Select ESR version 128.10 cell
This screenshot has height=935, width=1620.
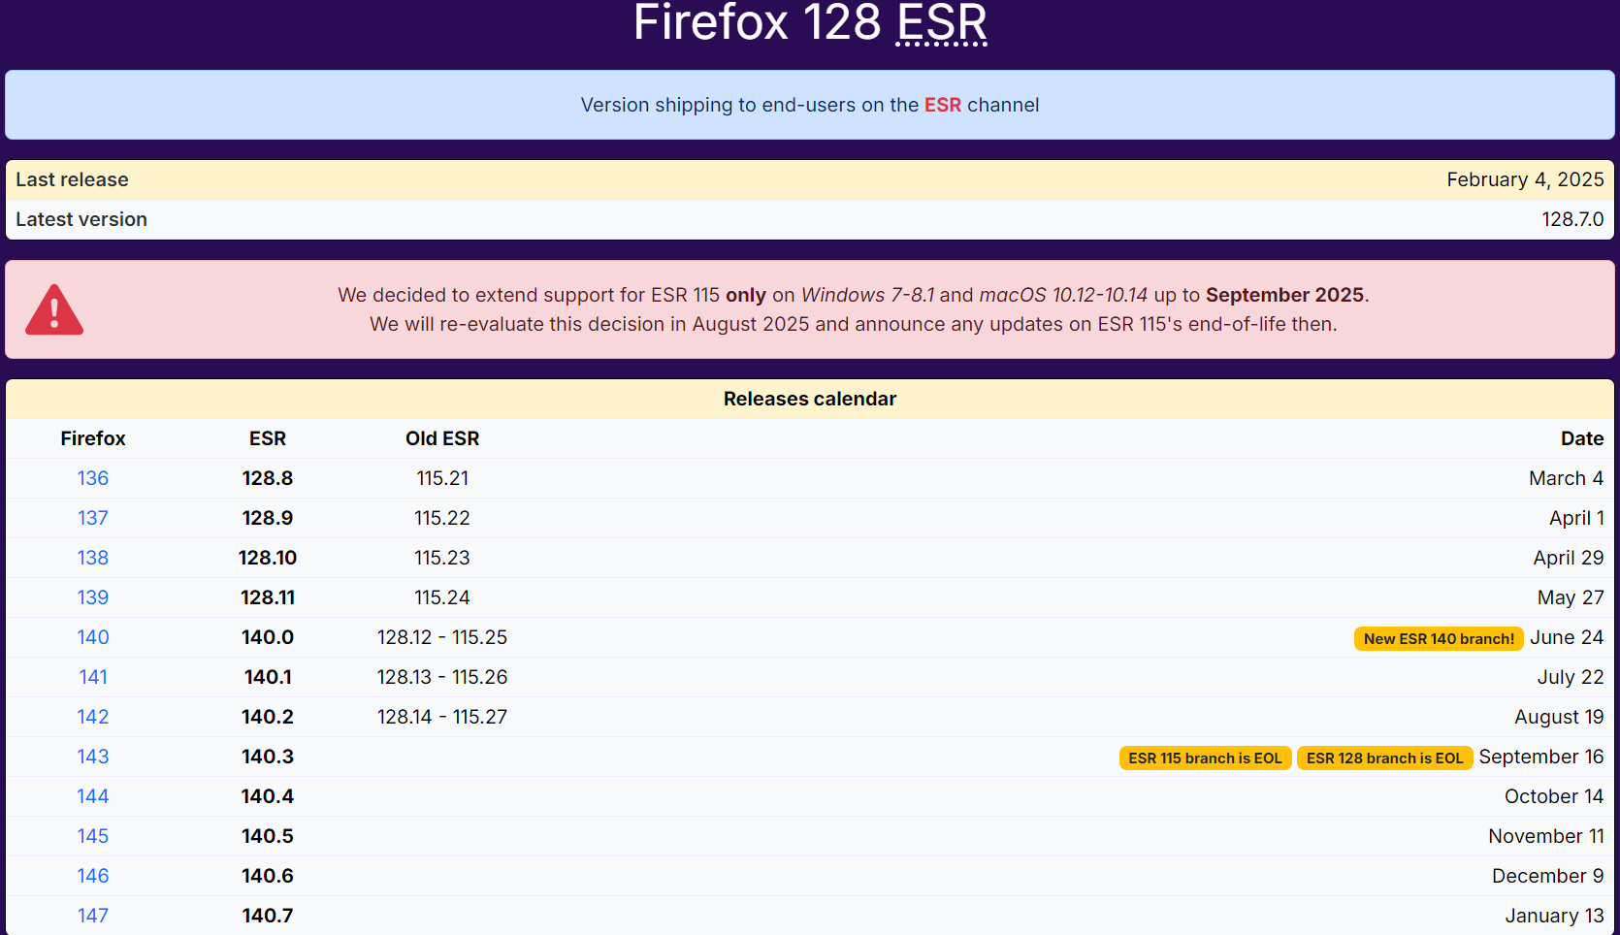click(268, 558)
